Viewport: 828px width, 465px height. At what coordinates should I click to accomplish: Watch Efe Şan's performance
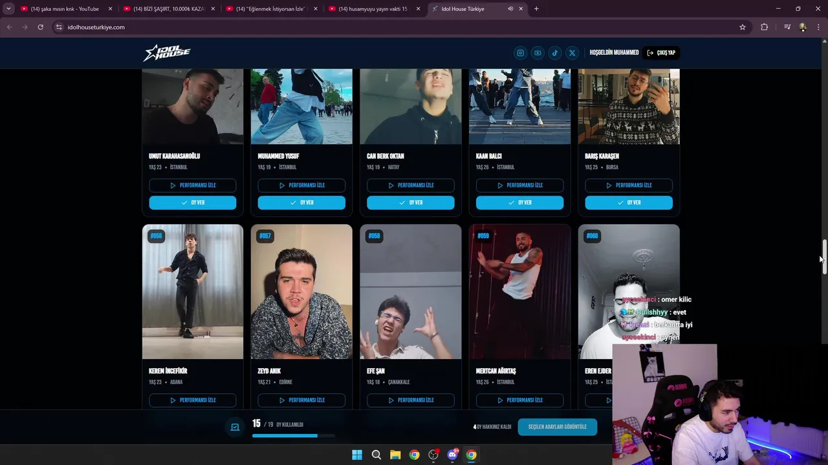tap(411, 400)
